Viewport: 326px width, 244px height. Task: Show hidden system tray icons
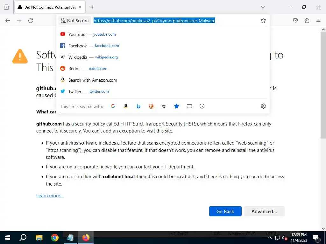(x=269, y=238)
